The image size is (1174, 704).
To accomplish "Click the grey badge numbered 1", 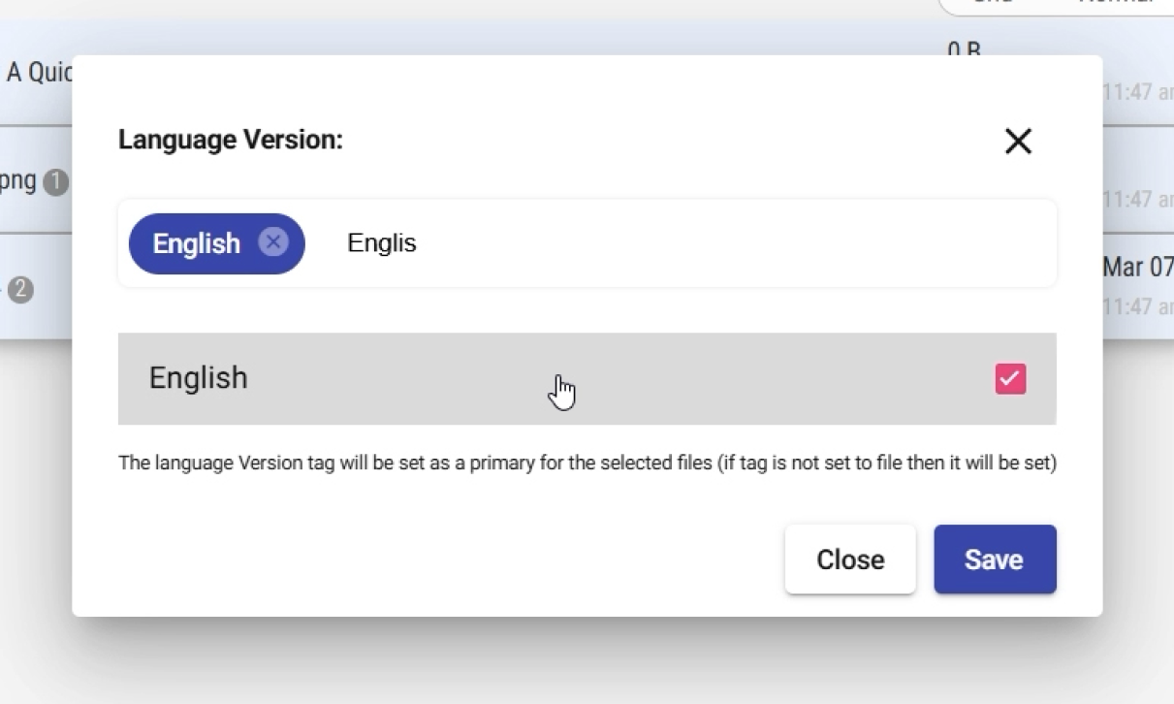I will pos(56,182).
